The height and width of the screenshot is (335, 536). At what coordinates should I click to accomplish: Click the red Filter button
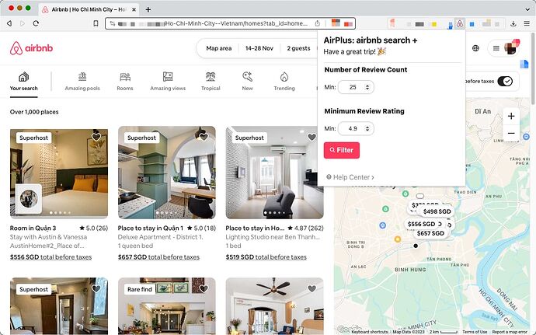pos(342,150)
